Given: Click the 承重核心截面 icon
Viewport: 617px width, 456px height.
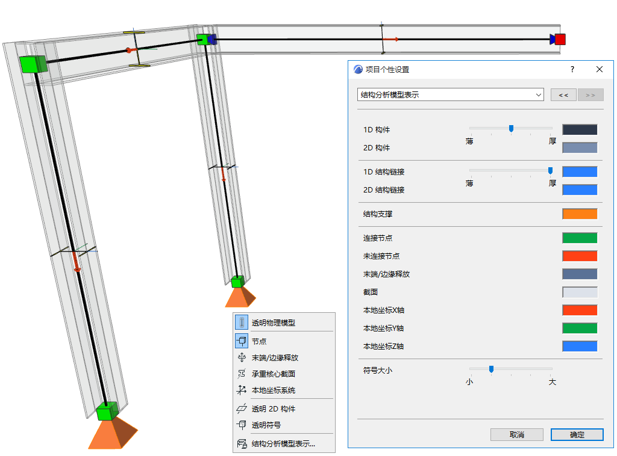Looking at the screenshot, I should (242, 374).
